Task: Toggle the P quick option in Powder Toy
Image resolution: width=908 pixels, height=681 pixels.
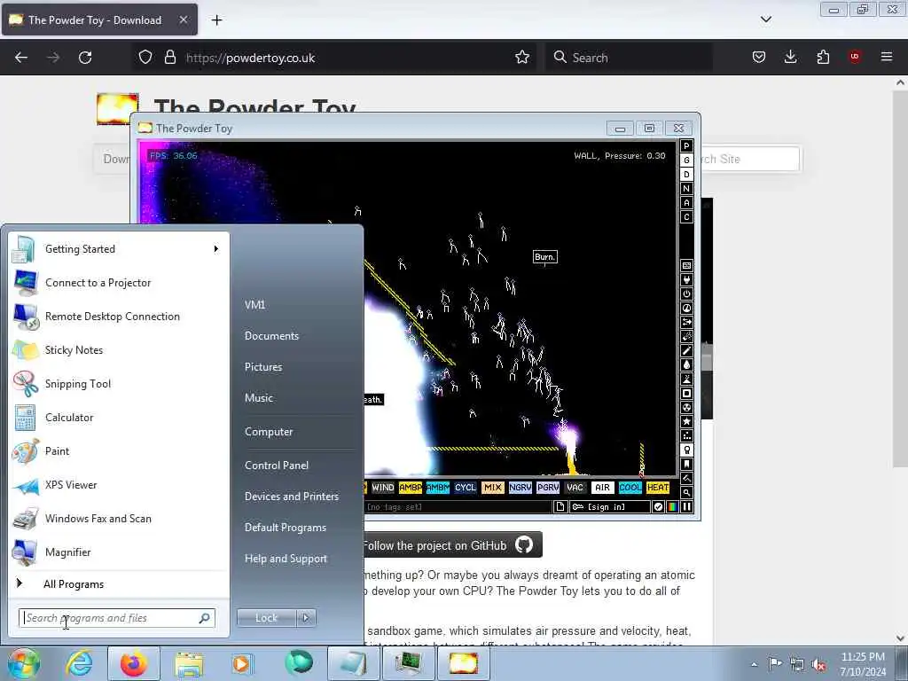Action: [686, 146]
